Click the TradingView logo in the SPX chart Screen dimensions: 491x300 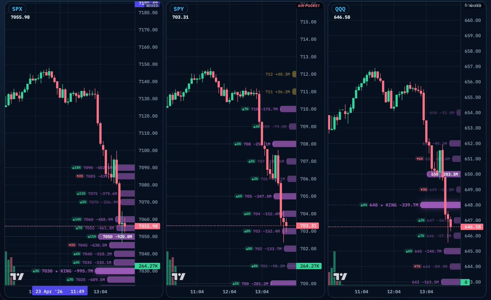(17, 276)
